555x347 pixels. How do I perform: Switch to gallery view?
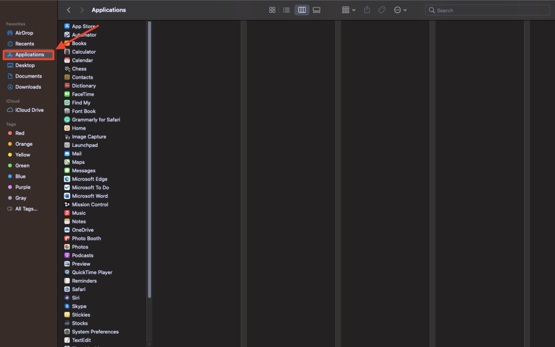click(x=317, y=10)
